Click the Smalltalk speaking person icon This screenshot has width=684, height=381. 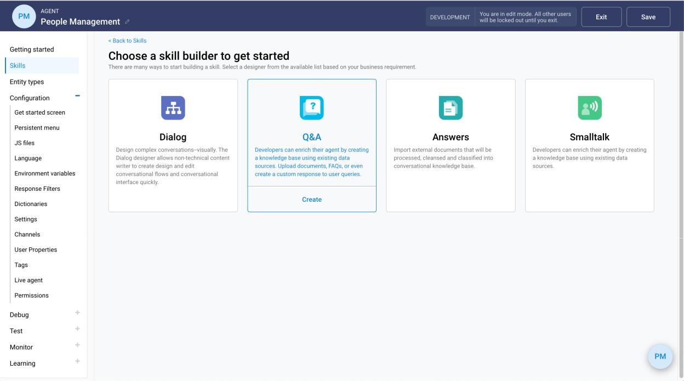tap(589, 108)
